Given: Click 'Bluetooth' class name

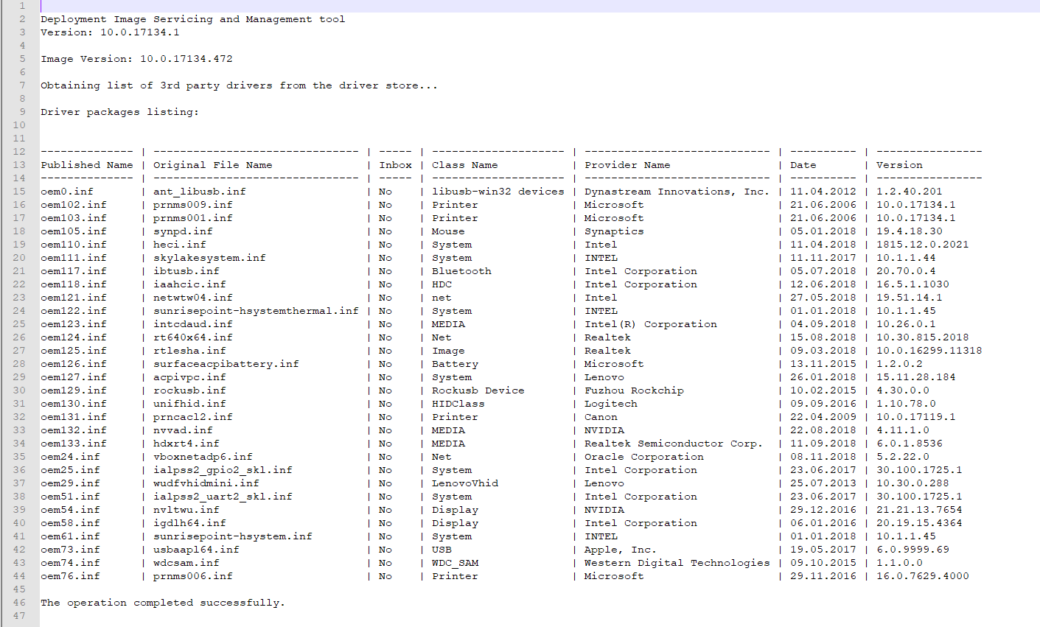Looking at the screenshot, I should coord(461,271).
